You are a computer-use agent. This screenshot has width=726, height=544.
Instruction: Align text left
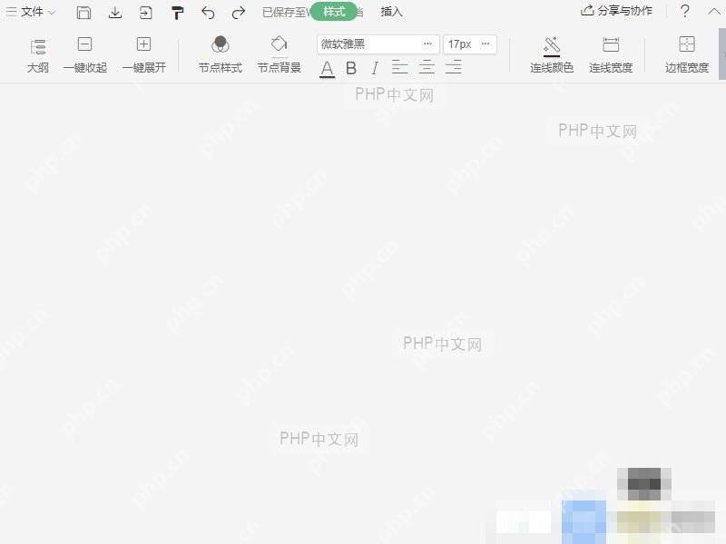coord(399,67)
